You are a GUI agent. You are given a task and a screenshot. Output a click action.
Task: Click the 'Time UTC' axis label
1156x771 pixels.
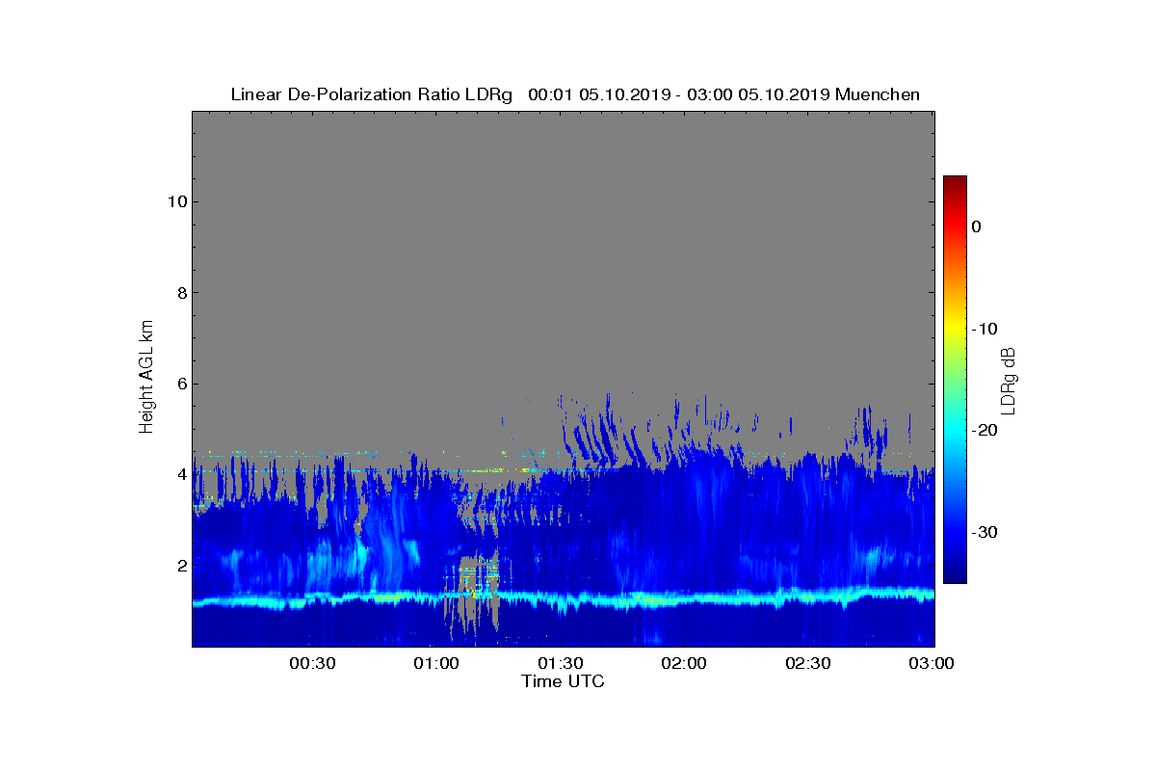pos(564,681)
